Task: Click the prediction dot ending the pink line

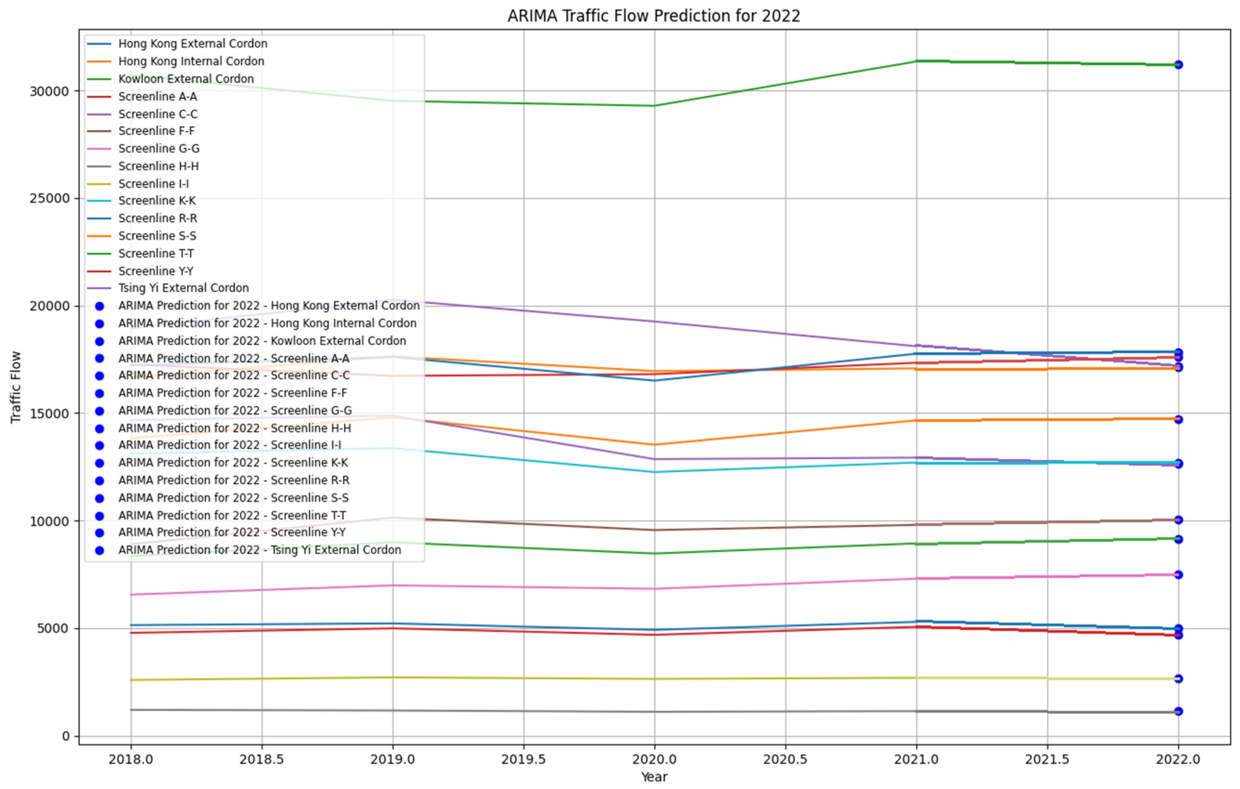Action: [1178, 575]
